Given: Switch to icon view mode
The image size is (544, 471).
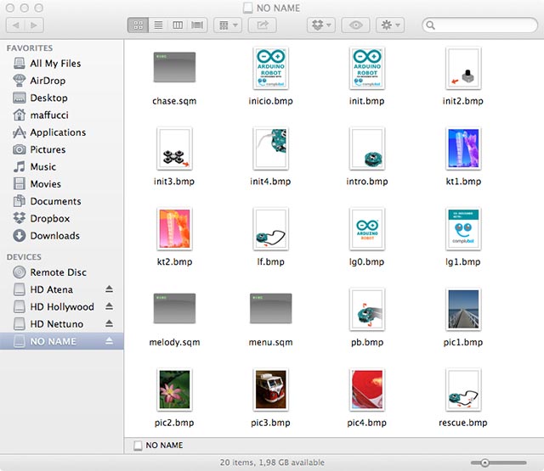Looking at the screenshot, I should click(x=138, y=25).
